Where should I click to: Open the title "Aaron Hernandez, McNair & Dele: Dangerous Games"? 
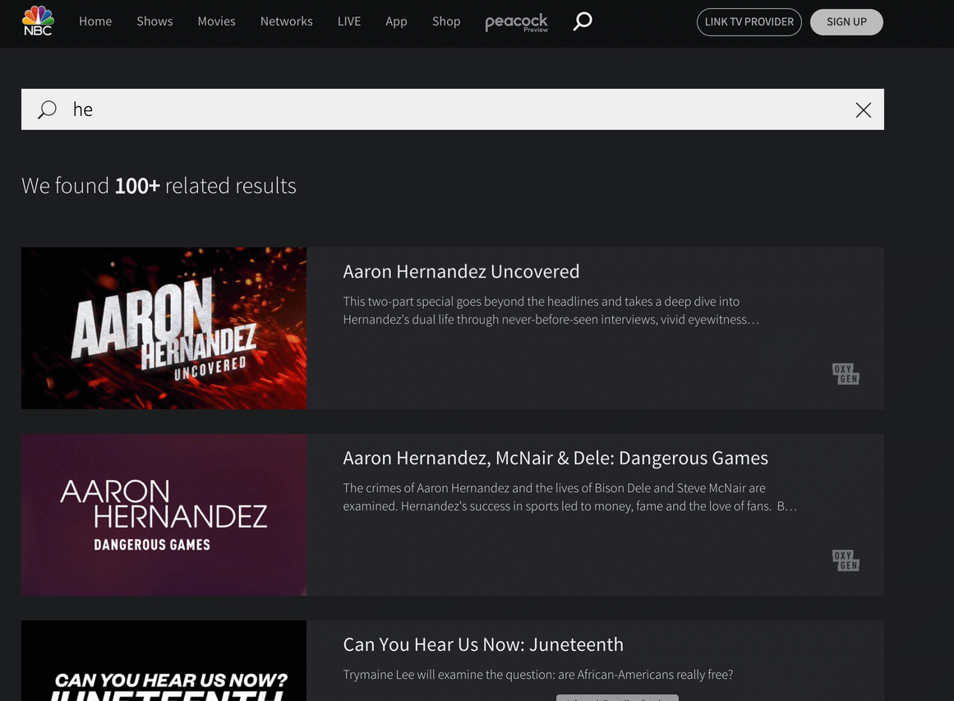point(555,459)
